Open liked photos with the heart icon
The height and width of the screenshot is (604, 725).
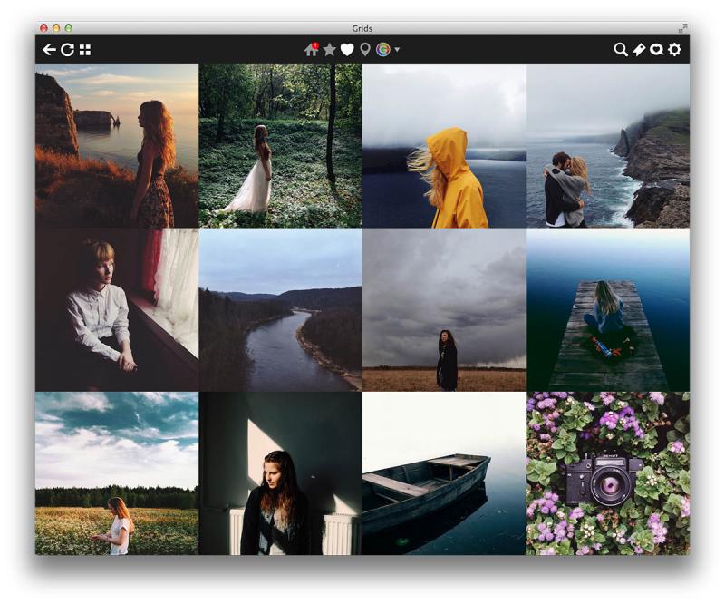coord(348,49)
